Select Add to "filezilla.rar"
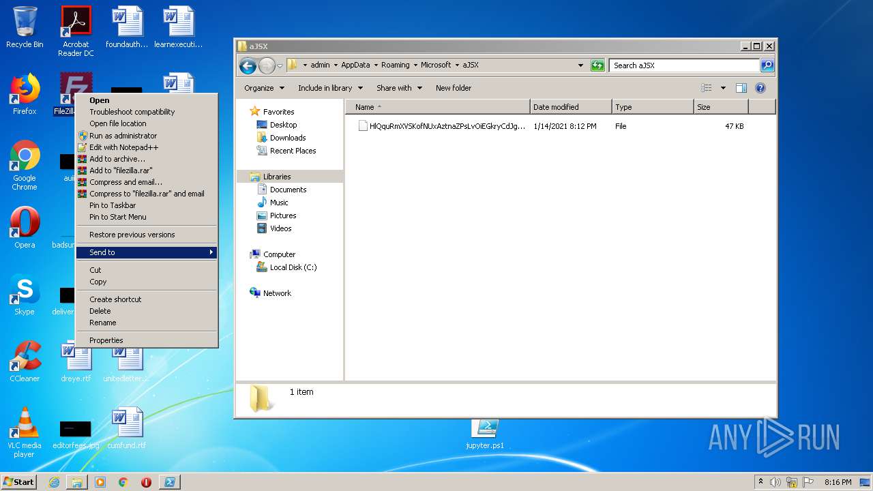Image resolution: width=873 pixels, height=491 pixels. (147, 170)
